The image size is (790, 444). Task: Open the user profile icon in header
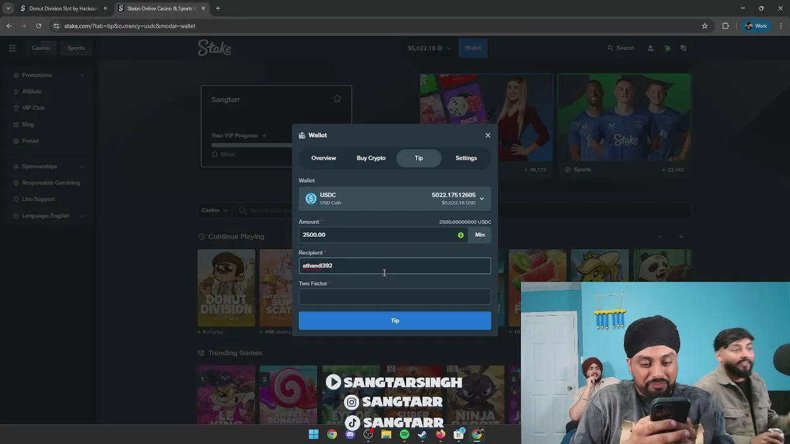tap(650, 48)
